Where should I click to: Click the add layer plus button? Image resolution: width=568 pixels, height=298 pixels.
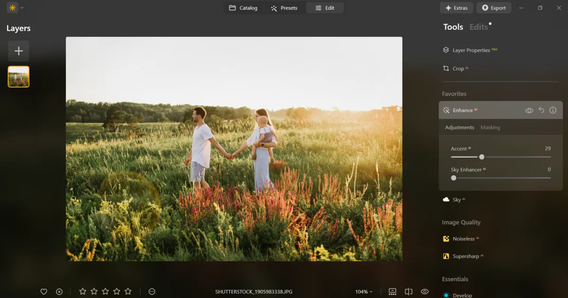18,51
